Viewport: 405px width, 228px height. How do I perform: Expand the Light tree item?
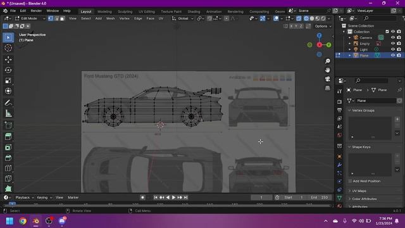350,49
